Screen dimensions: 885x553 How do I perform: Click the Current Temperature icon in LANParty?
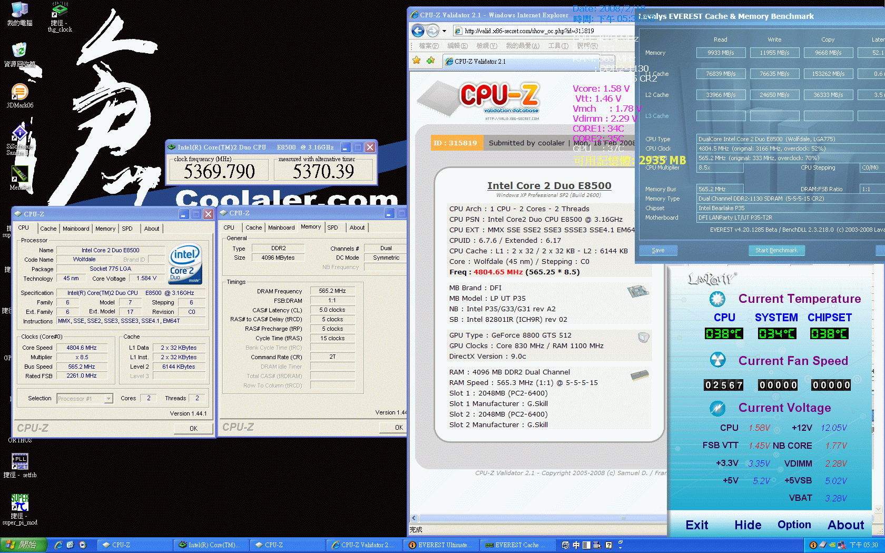coord(717,299)
